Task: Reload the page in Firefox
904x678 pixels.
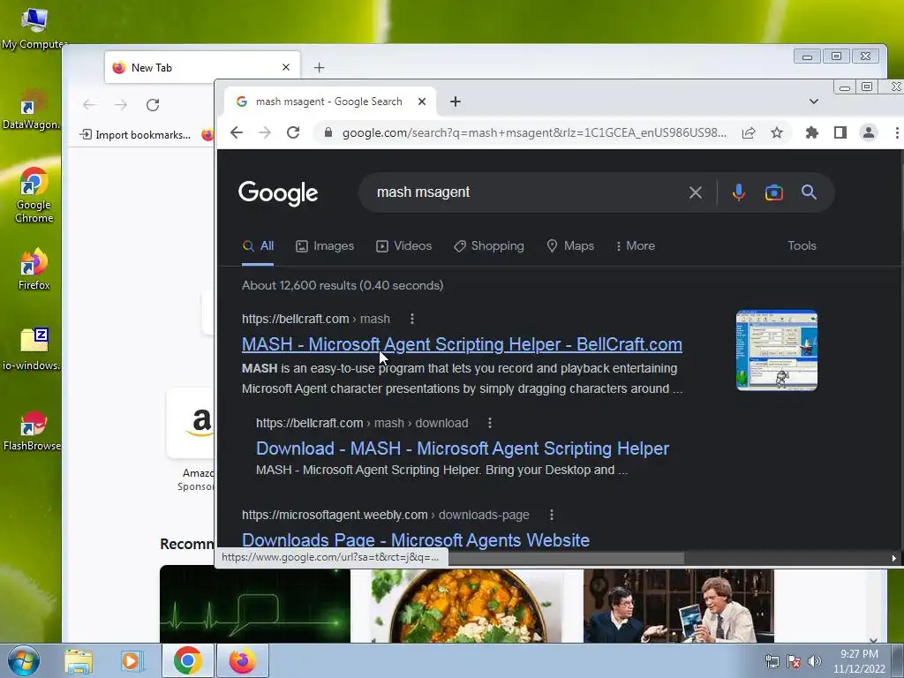Action: (x=152, y=105)
